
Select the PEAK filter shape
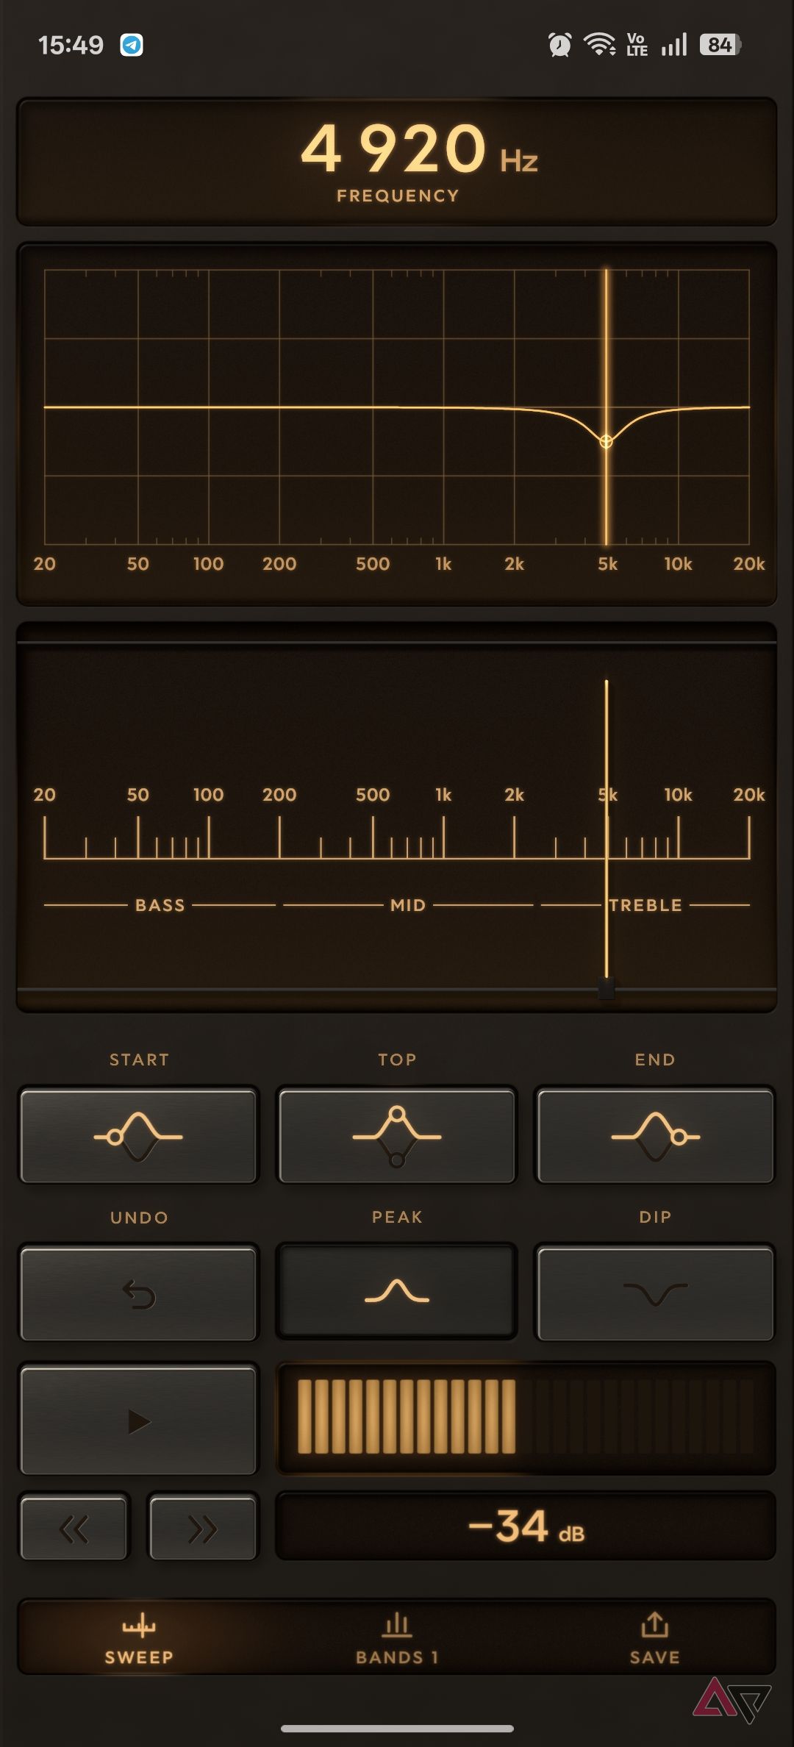(397, 1291)
